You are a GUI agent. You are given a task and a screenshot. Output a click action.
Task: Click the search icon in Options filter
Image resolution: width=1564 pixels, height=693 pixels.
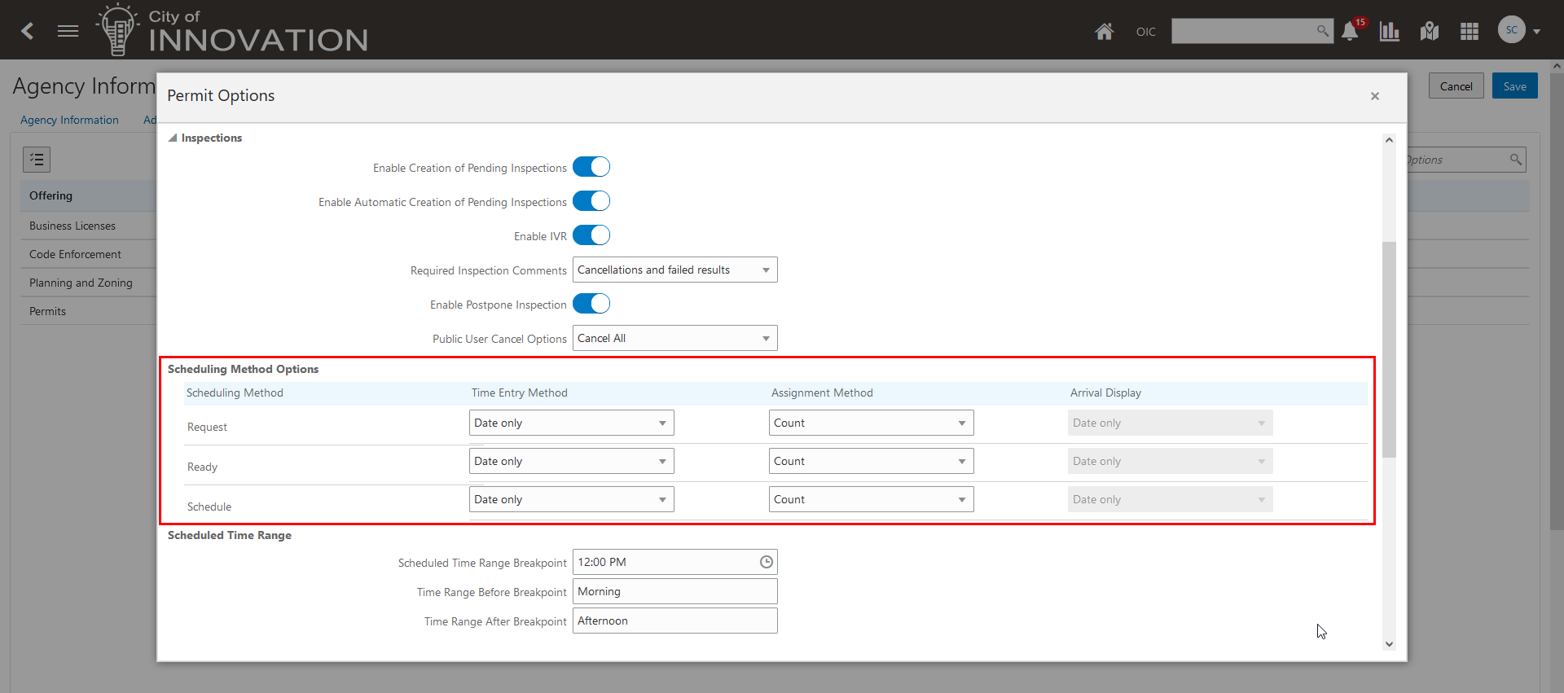[1515, 160]
